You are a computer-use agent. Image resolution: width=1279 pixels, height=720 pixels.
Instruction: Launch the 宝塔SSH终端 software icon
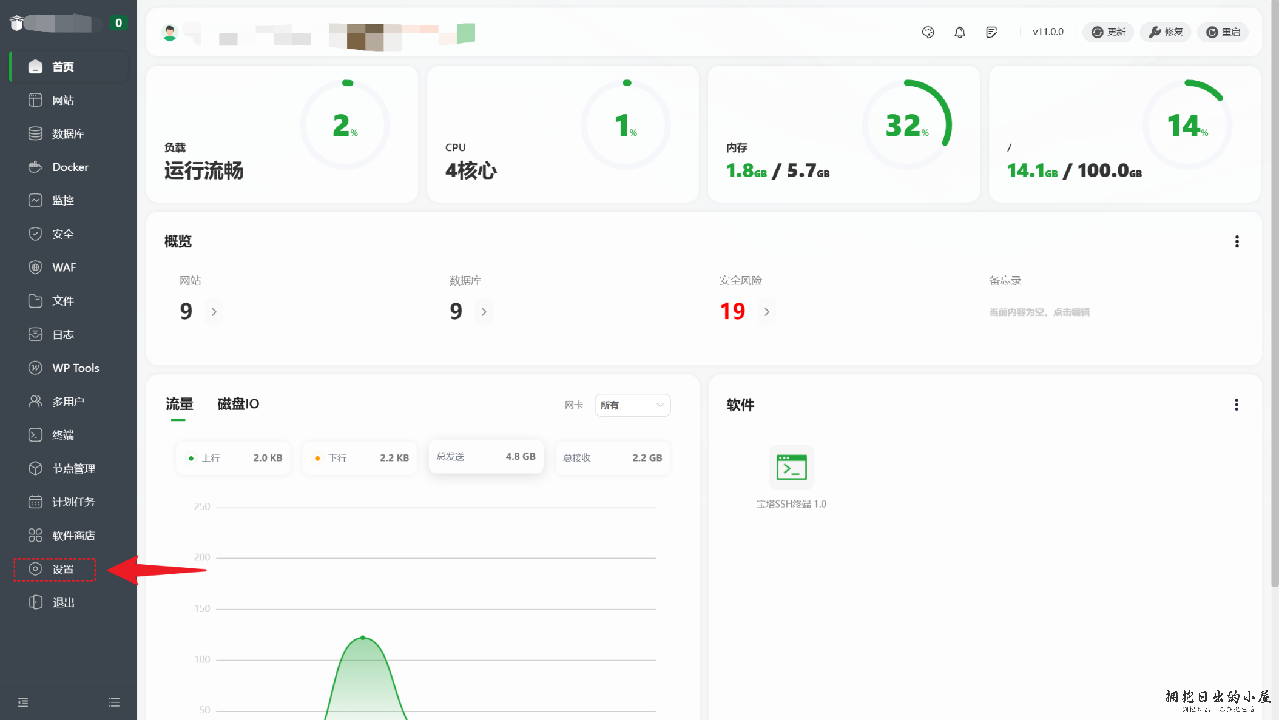tap(791, 468)
